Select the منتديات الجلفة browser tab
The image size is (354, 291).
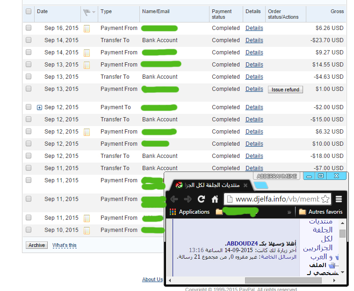point(209,185)
